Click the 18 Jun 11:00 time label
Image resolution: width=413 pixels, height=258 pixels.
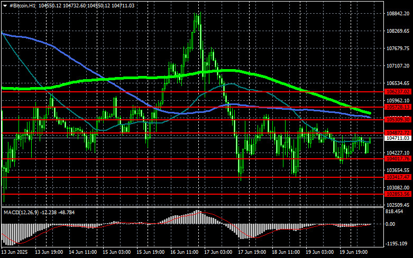coord(286,252)
